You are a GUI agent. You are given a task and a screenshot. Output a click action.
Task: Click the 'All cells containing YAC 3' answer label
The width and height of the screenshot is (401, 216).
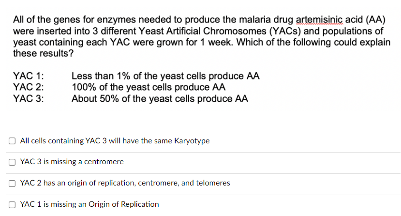[x=115, y=141]
